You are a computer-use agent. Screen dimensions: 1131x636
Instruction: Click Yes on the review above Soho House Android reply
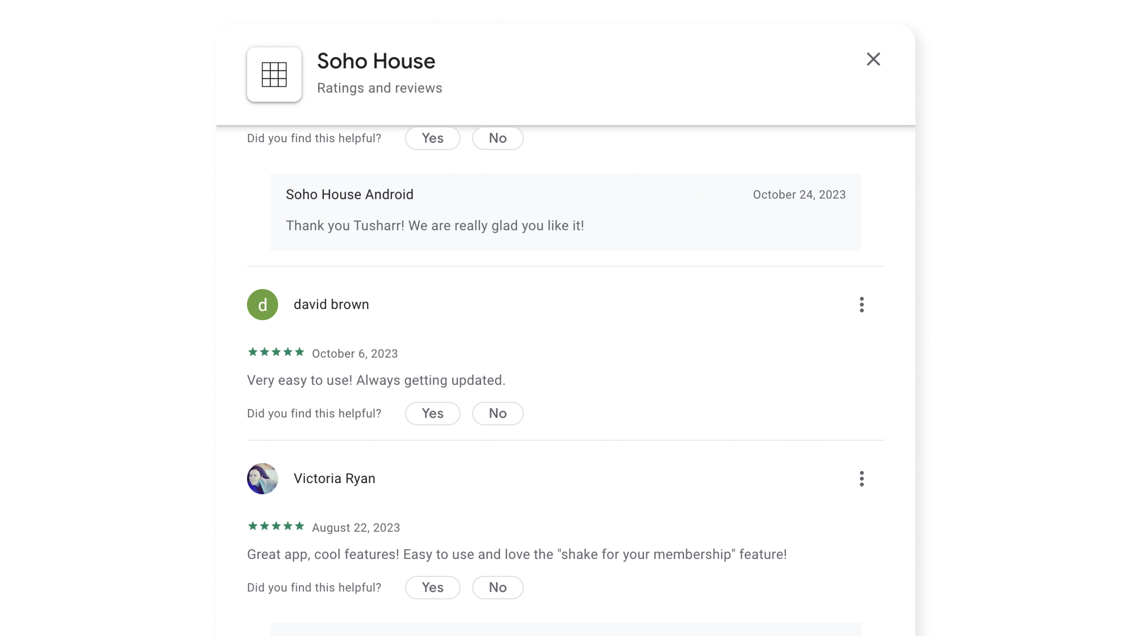(433, 138)
